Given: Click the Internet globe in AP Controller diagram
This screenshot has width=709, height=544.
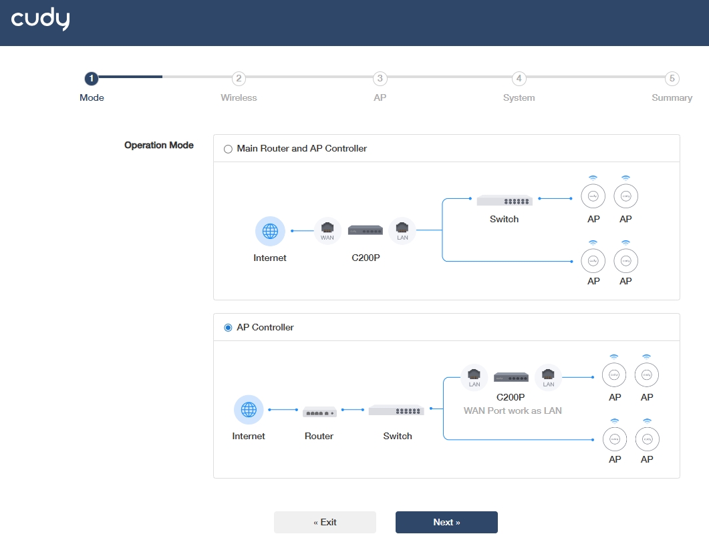Looking at the screenshot, I should pos(249,410).
